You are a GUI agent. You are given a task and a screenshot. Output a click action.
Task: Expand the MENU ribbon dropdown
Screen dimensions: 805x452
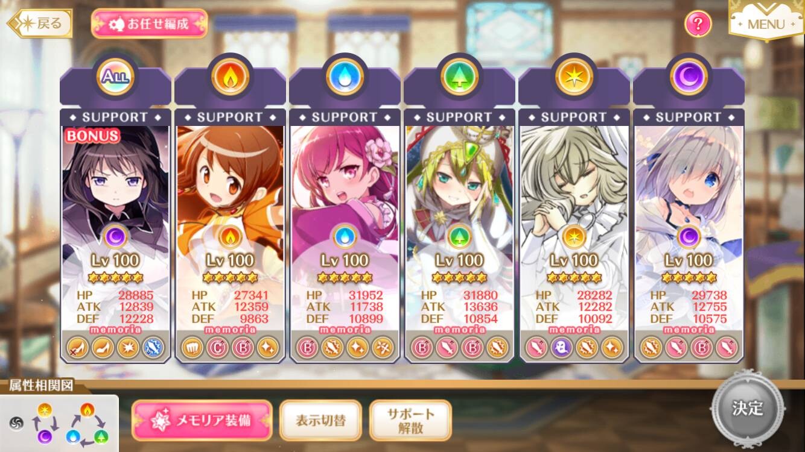pos(766,22)
